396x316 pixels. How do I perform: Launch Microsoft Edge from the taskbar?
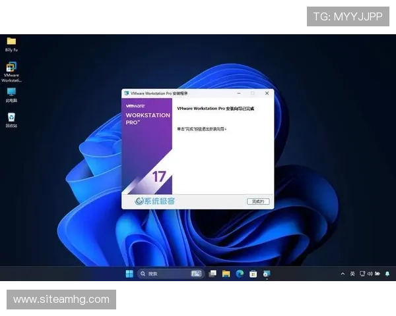pos(240,273)
